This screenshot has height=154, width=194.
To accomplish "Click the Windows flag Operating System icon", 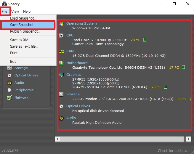I will [x=61, y=23].
